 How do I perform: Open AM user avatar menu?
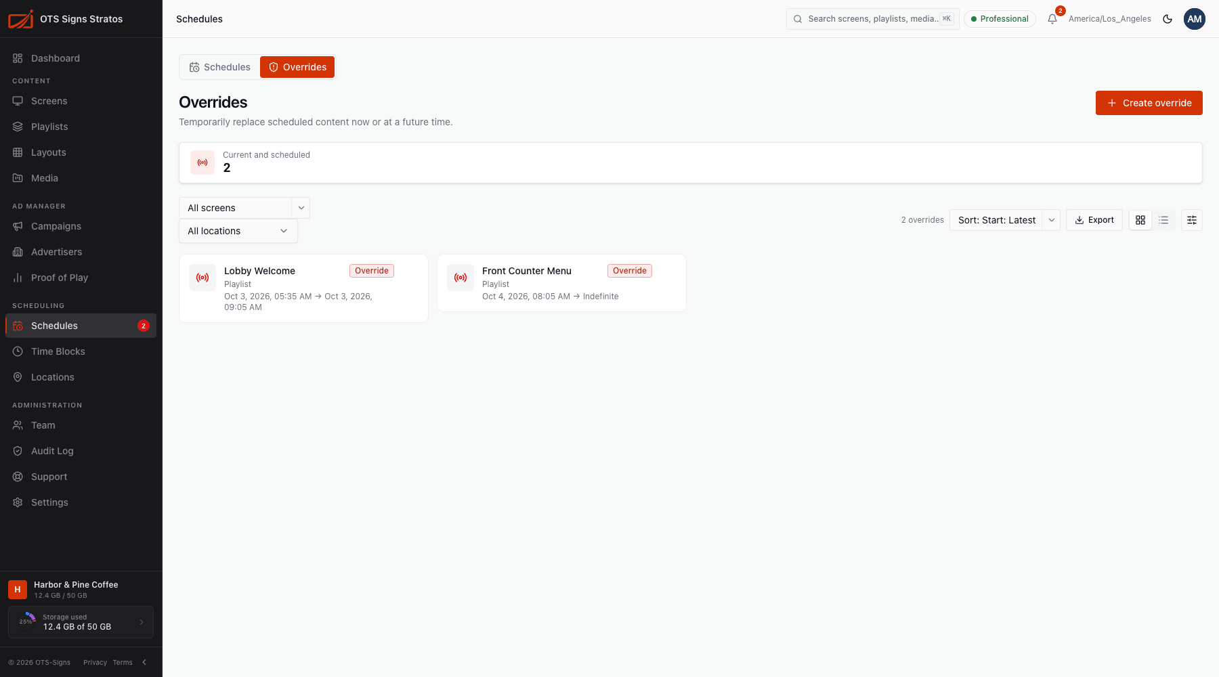pyautogui.click(x=1195, y=19)
